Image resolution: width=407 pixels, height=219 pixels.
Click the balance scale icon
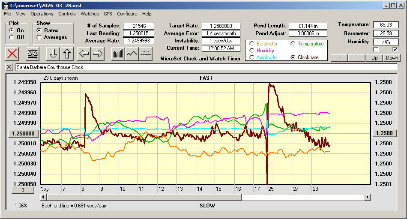click(x=32, y=54)
